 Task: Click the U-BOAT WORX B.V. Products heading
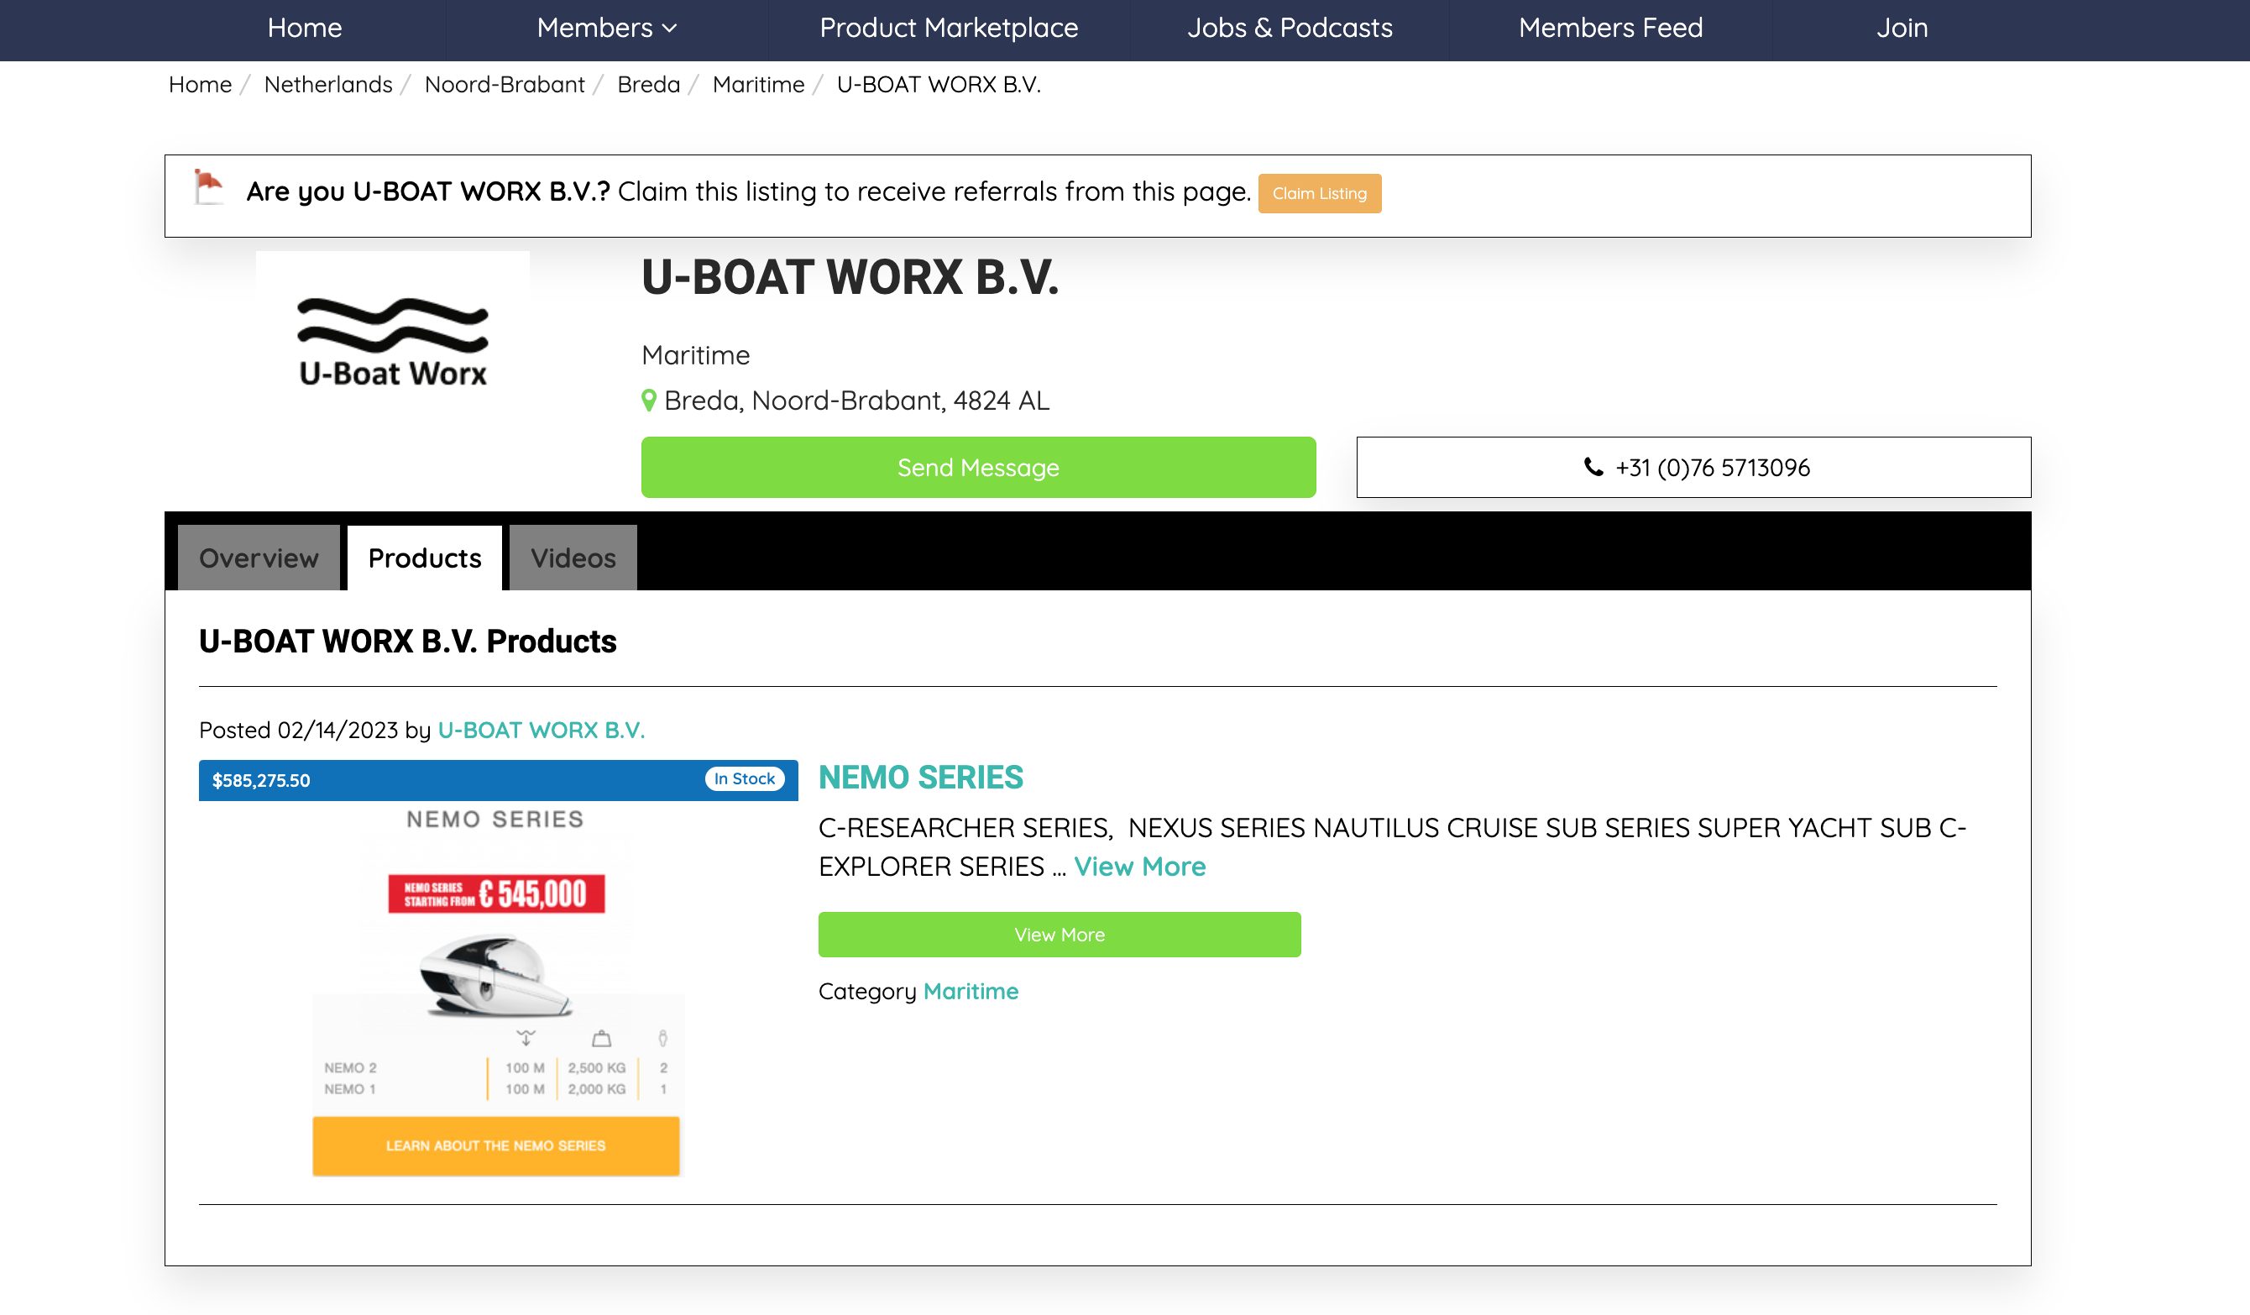[407, 641]
